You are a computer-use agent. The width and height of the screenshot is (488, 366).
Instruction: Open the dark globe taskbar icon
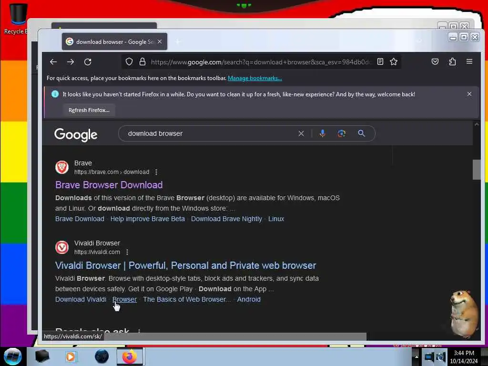[x=102, y=356]
